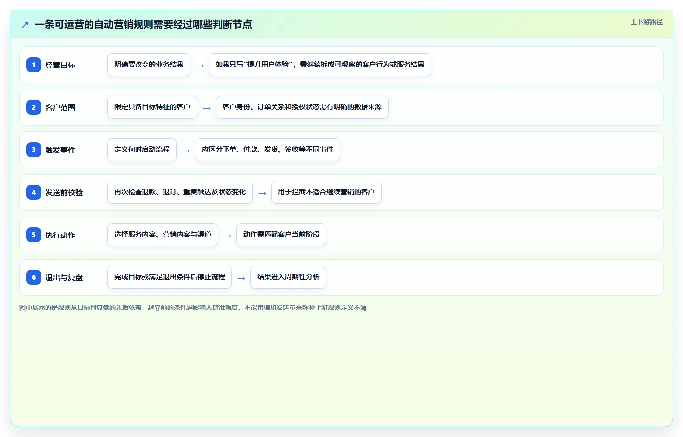Click the 限定具备目标特征的客户 box
The width and height of the screenshot is (683, 437).
click(x=152, y=107)
